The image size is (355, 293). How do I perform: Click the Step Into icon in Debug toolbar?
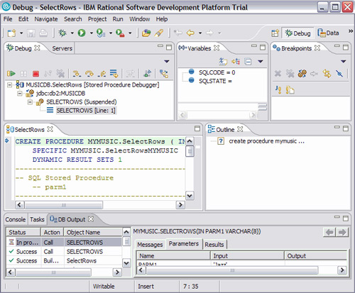(77, 74)
